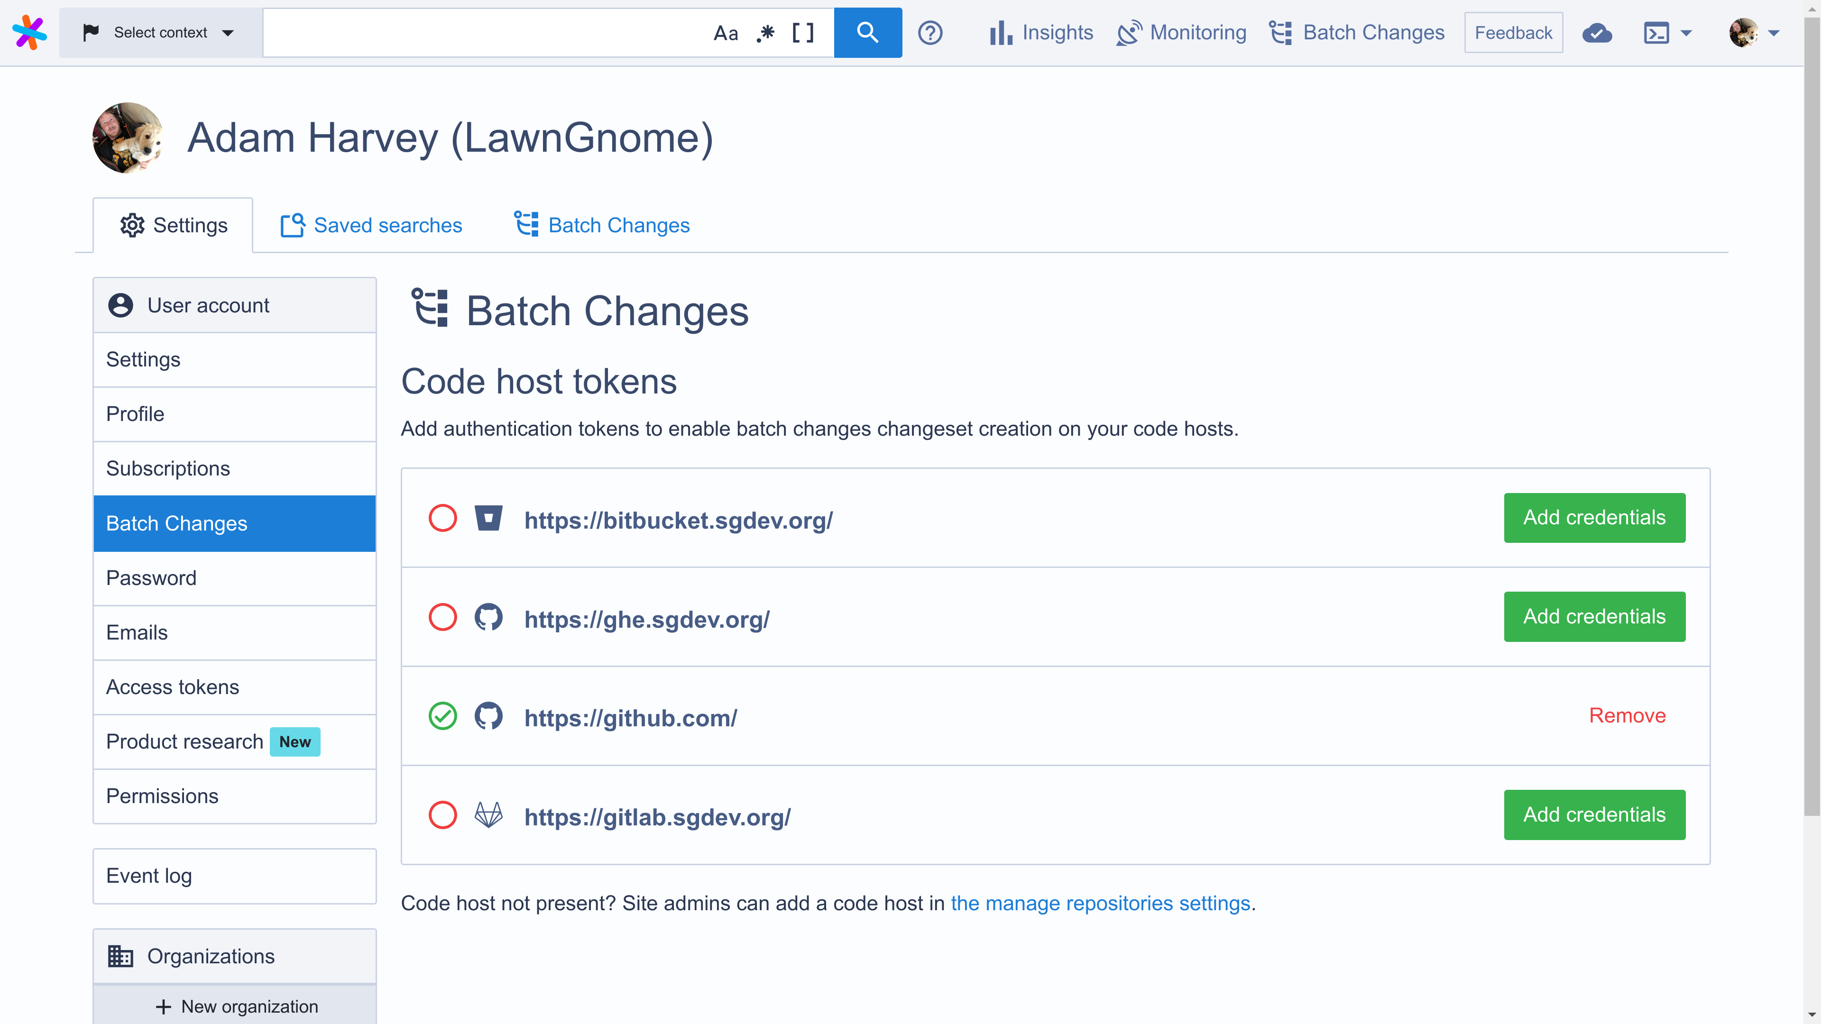Add credentials for ghe.sgdev.org
The image size is (1821, 1024).
point(1594,617)
